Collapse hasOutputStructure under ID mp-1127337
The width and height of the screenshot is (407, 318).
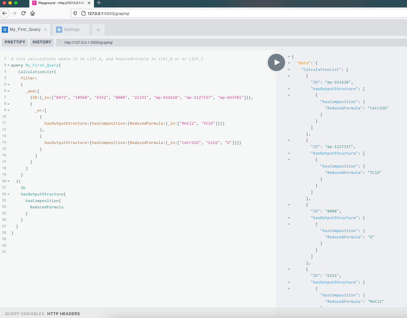[x=289, y=153]
